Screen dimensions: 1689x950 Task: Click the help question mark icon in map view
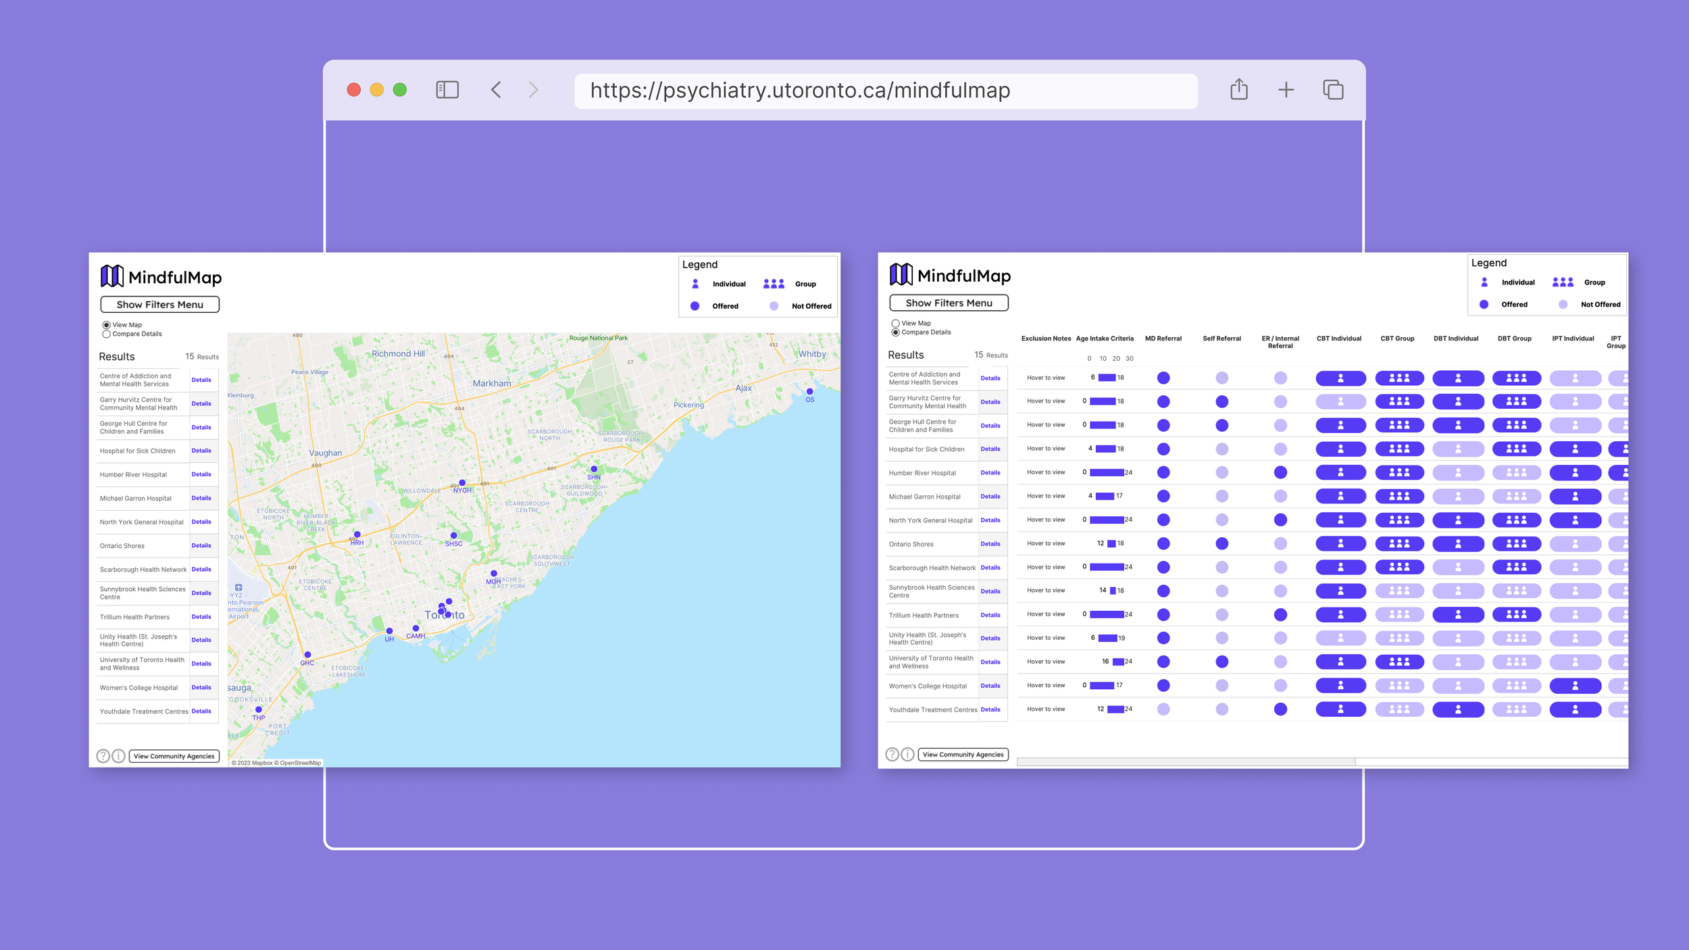coord(103,756)
